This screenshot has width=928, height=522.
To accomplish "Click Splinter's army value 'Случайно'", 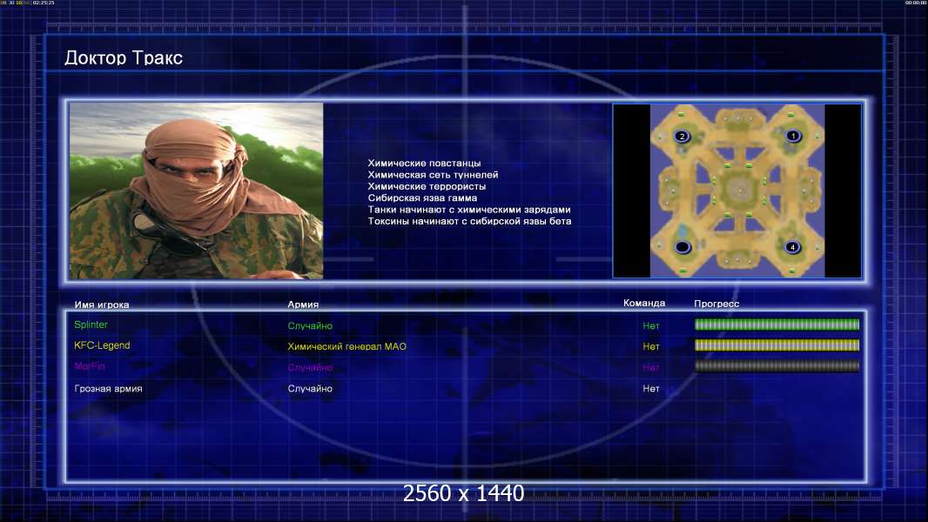I will (310, 325).
